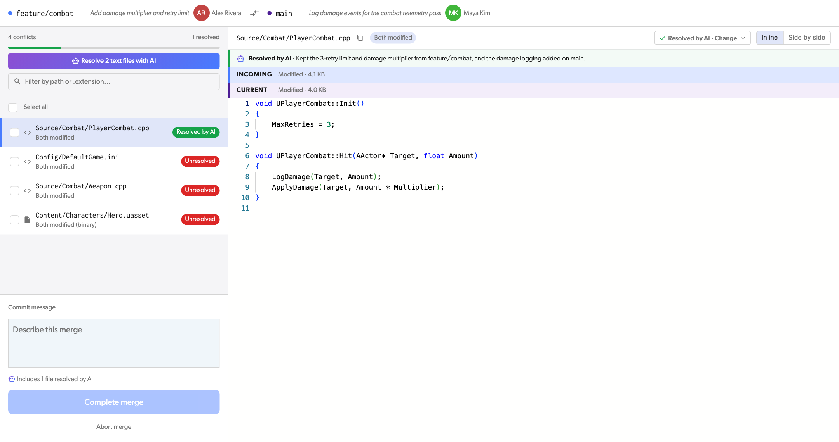The image size is (839, 442).
Task: Switch to Side by side view
Action: (806, 38)
